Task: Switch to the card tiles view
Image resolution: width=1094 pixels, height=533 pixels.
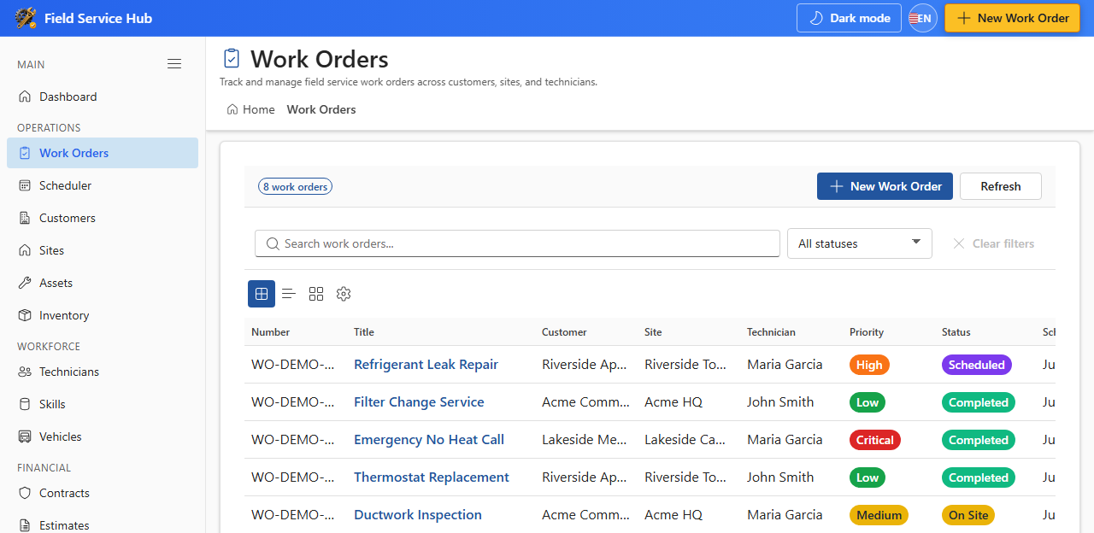Action: coord(316,294)
